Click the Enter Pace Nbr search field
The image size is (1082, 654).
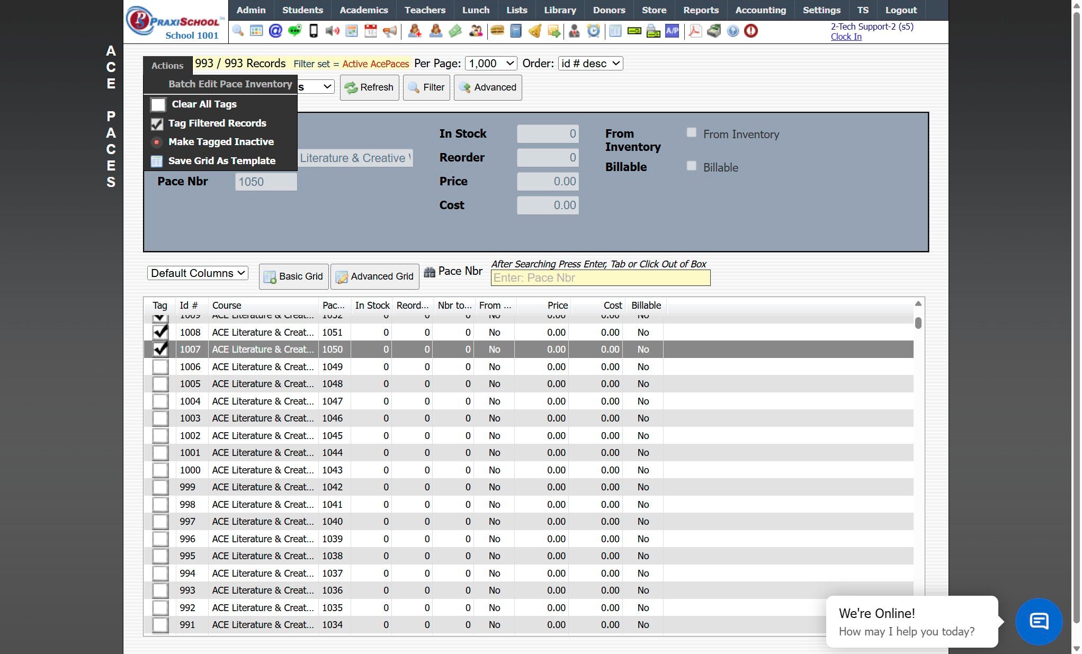tap(600, 278)
